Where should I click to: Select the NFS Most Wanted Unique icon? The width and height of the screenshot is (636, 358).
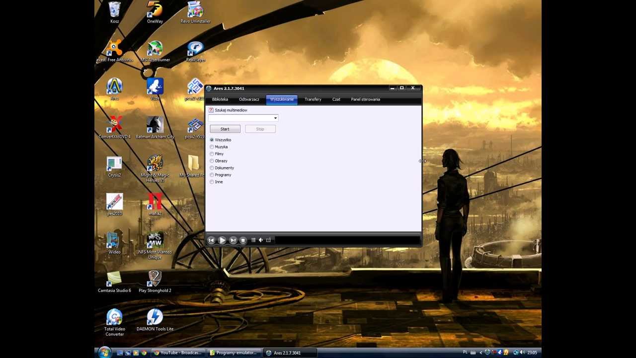click(155, 246)
